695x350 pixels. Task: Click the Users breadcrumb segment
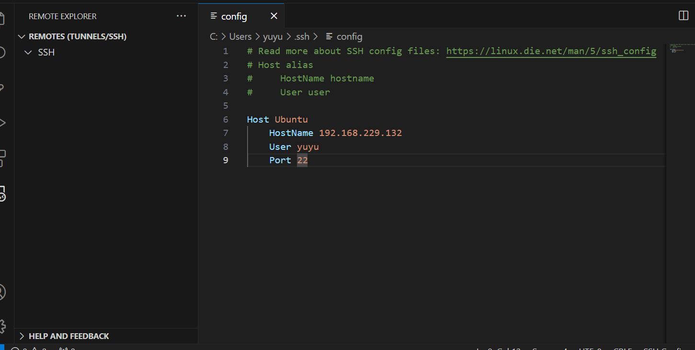click(x=240, y=36)
